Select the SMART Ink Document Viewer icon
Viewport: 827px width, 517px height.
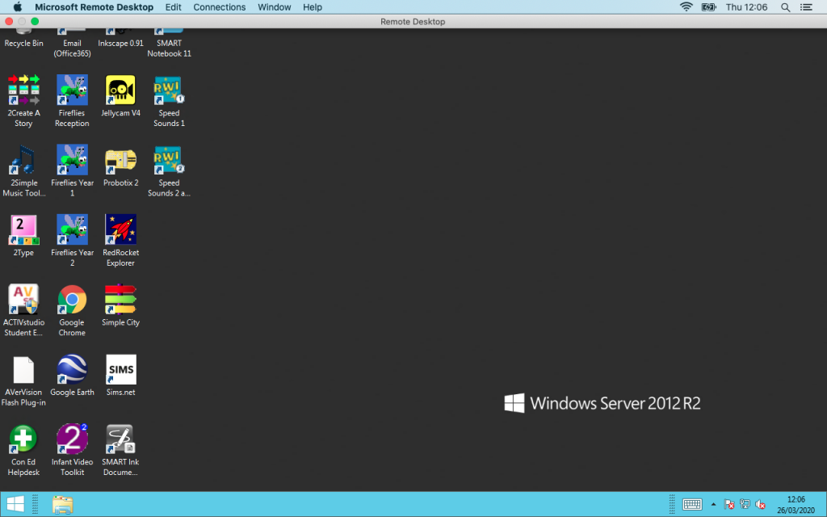[x=121, y=450]
